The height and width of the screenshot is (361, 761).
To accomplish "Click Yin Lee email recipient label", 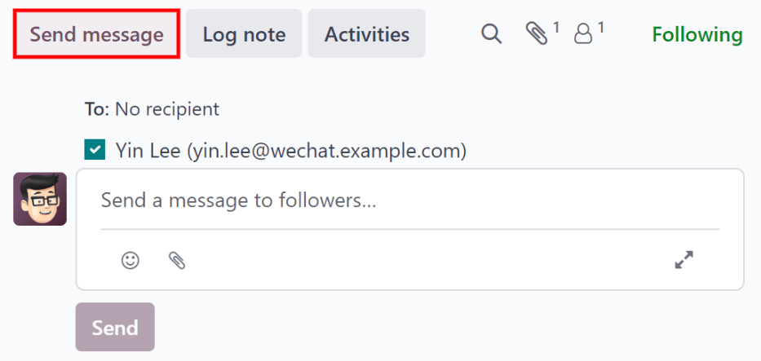I will click(x=290, y=151).
